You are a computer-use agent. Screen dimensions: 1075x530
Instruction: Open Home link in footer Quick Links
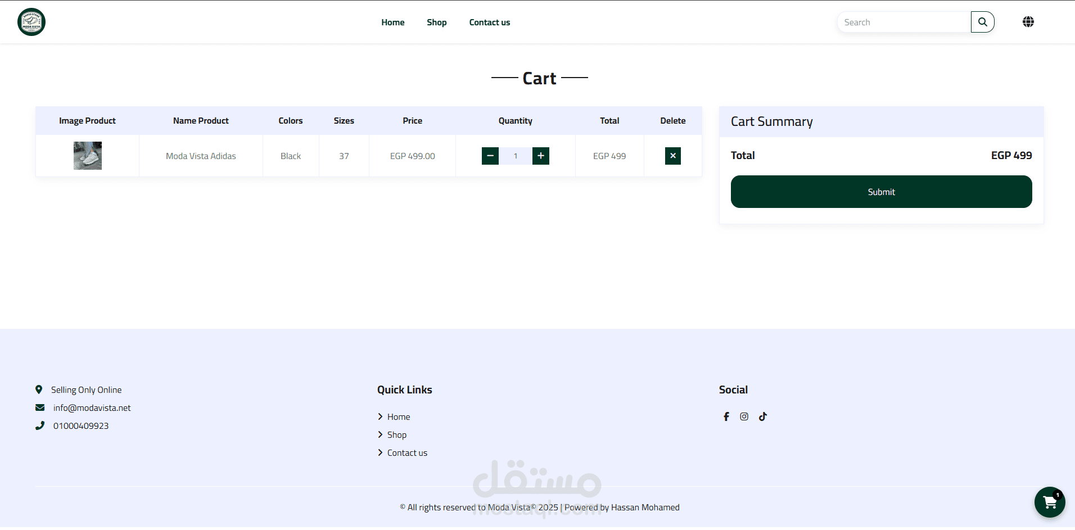coord(399,416)
